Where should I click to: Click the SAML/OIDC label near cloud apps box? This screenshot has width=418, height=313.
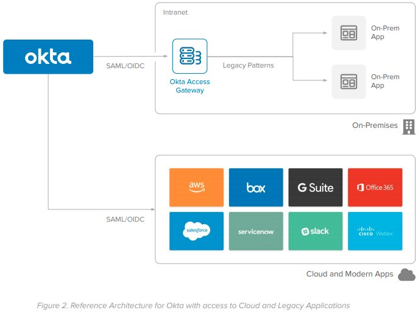point(125,219)
